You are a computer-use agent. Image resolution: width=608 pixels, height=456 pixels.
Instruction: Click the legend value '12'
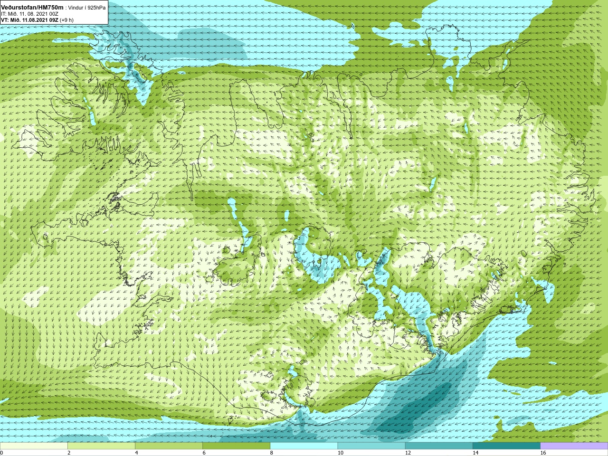(408, 453)
